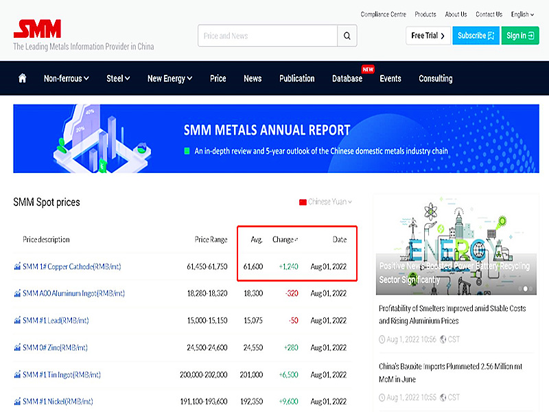Open the Energy power battery recycling image
Screen dimensions: 549x412
[x=456, y=245]
